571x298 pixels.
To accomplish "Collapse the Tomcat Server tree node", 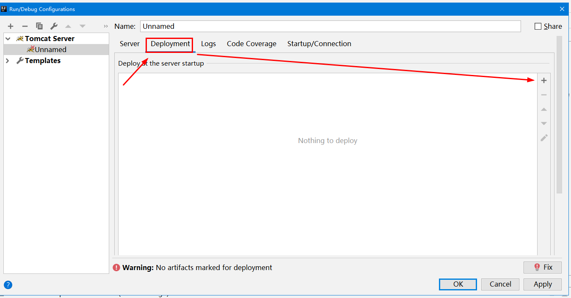I will pos(8,39).
